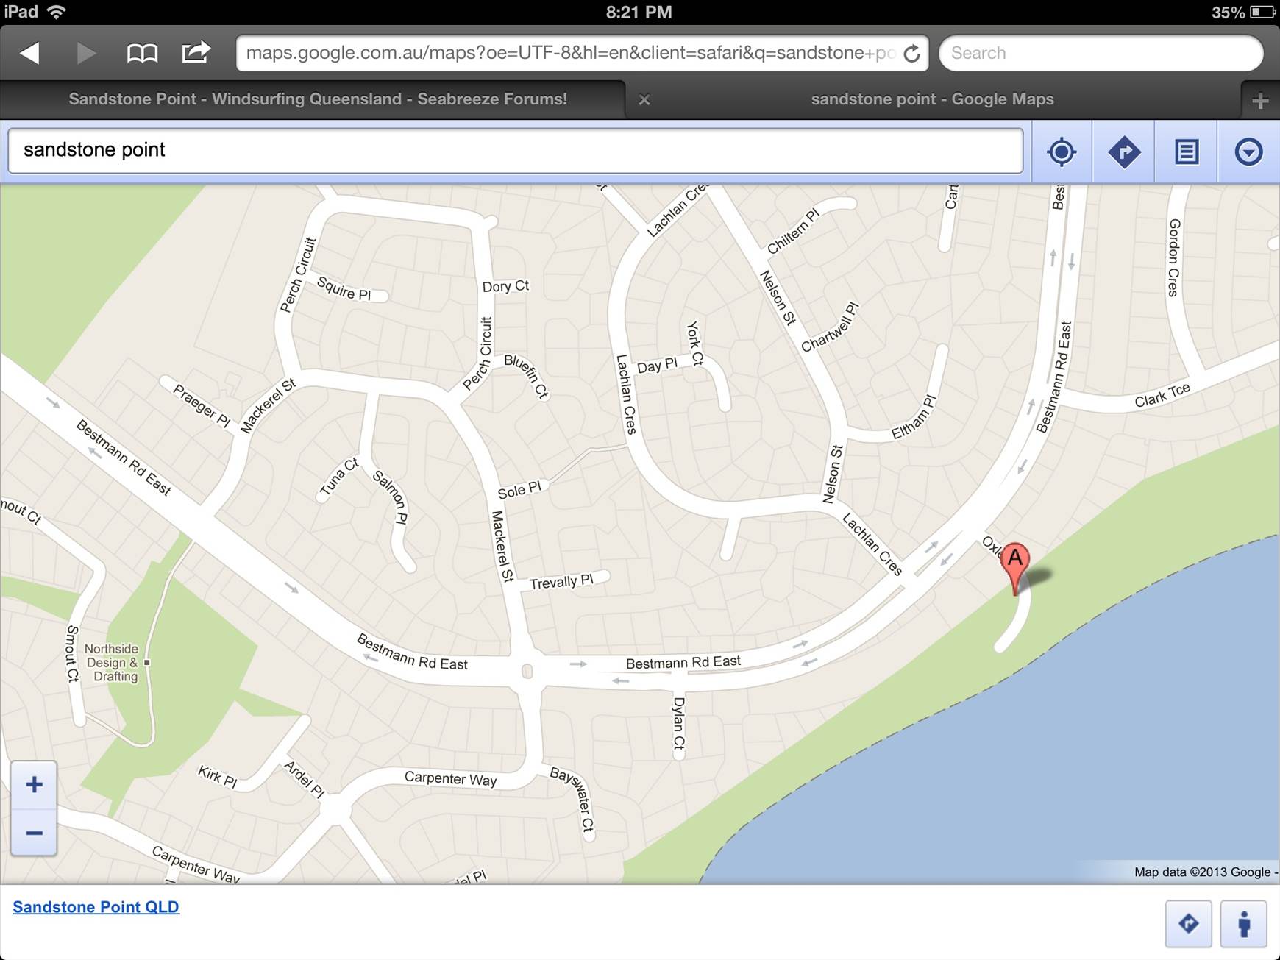This screenshot has width=1280, height=960.
Task: Tap the Safari forward arrow
Action: (x=86, y=53)
